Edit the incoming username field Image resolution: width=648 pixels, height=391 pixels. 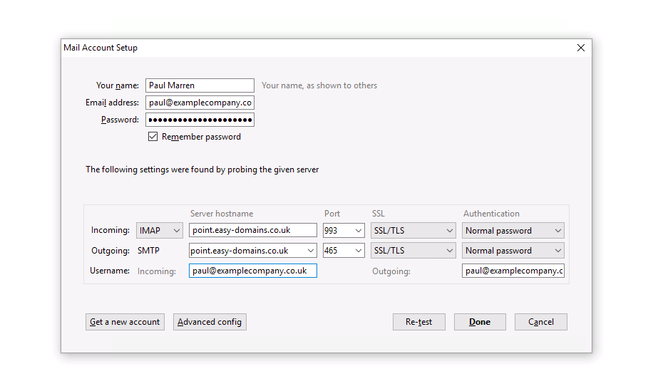253,271
